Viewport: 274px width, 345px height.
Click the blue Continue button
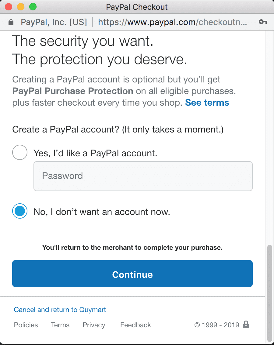(132, 274)
